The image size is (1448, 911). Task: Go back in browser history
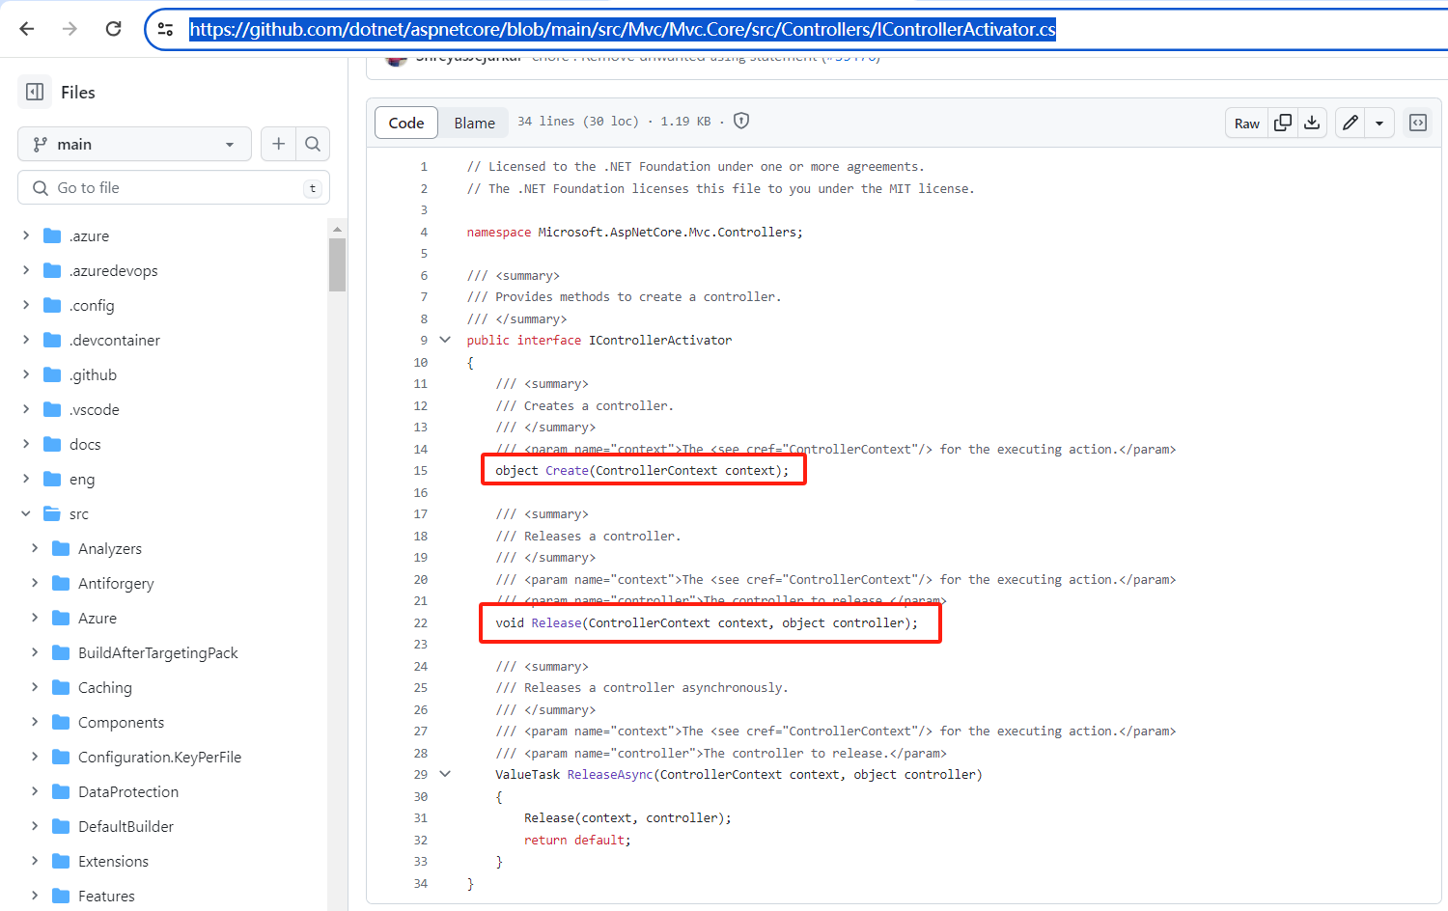pos(27,29)
